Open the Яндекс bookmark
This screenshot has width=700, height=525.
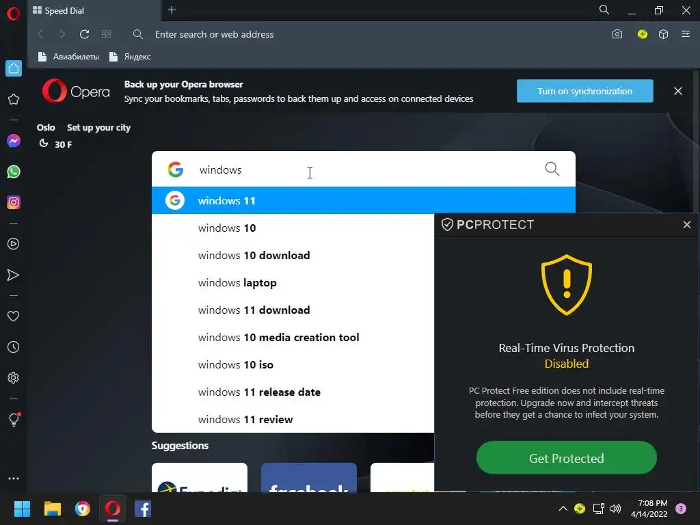pos(131,57)
